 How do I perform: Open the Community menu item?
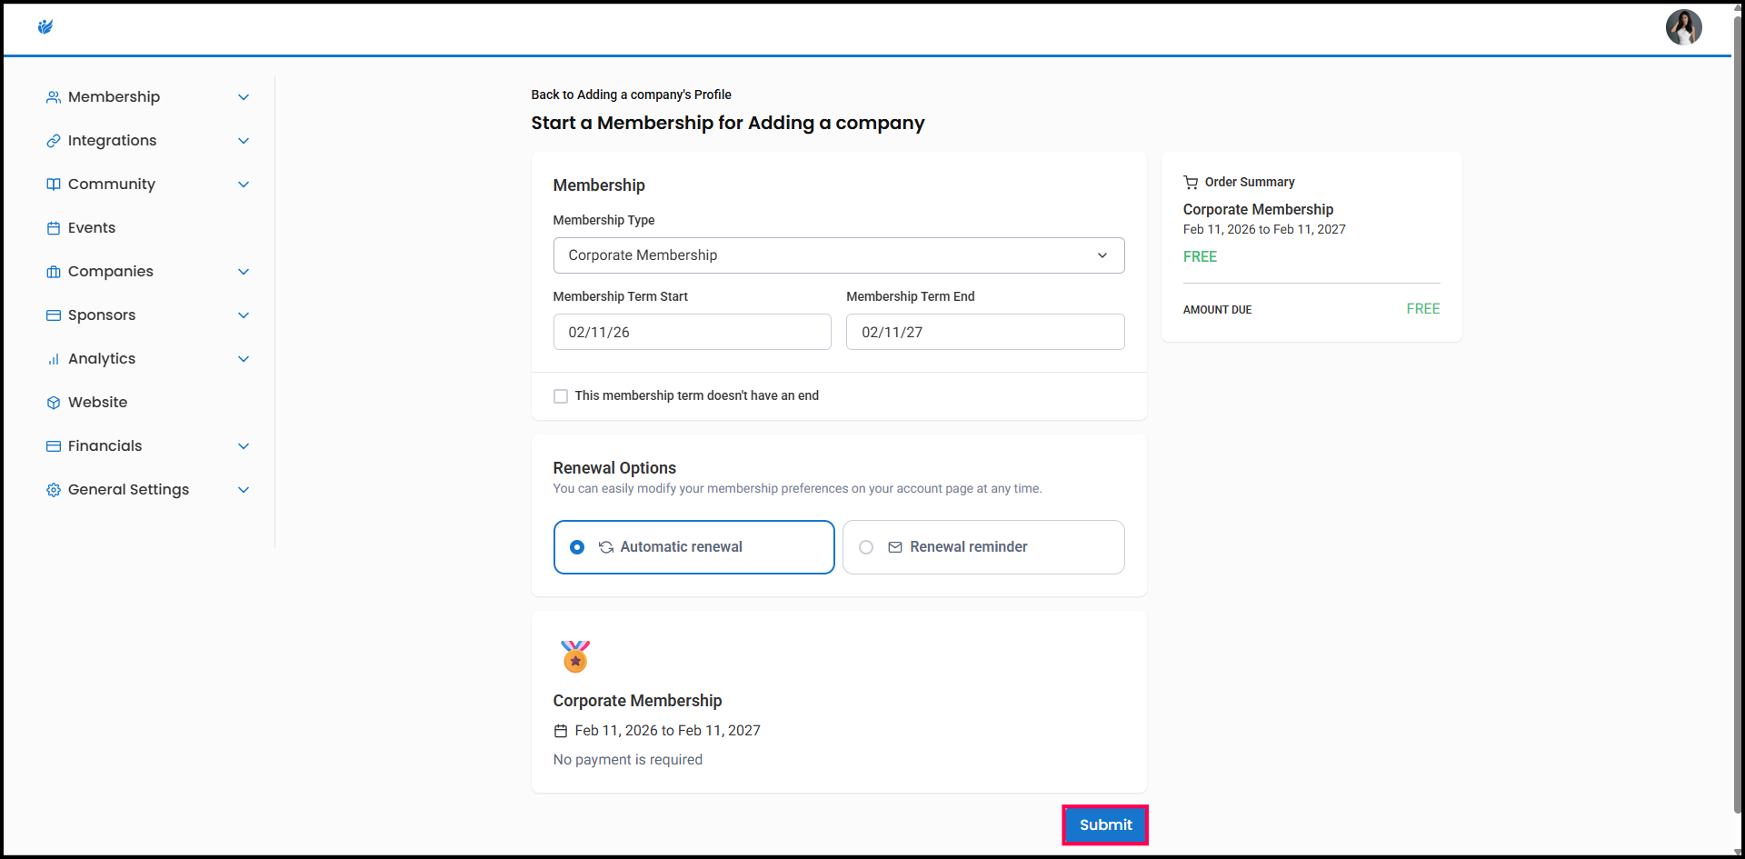click(112, 185)
